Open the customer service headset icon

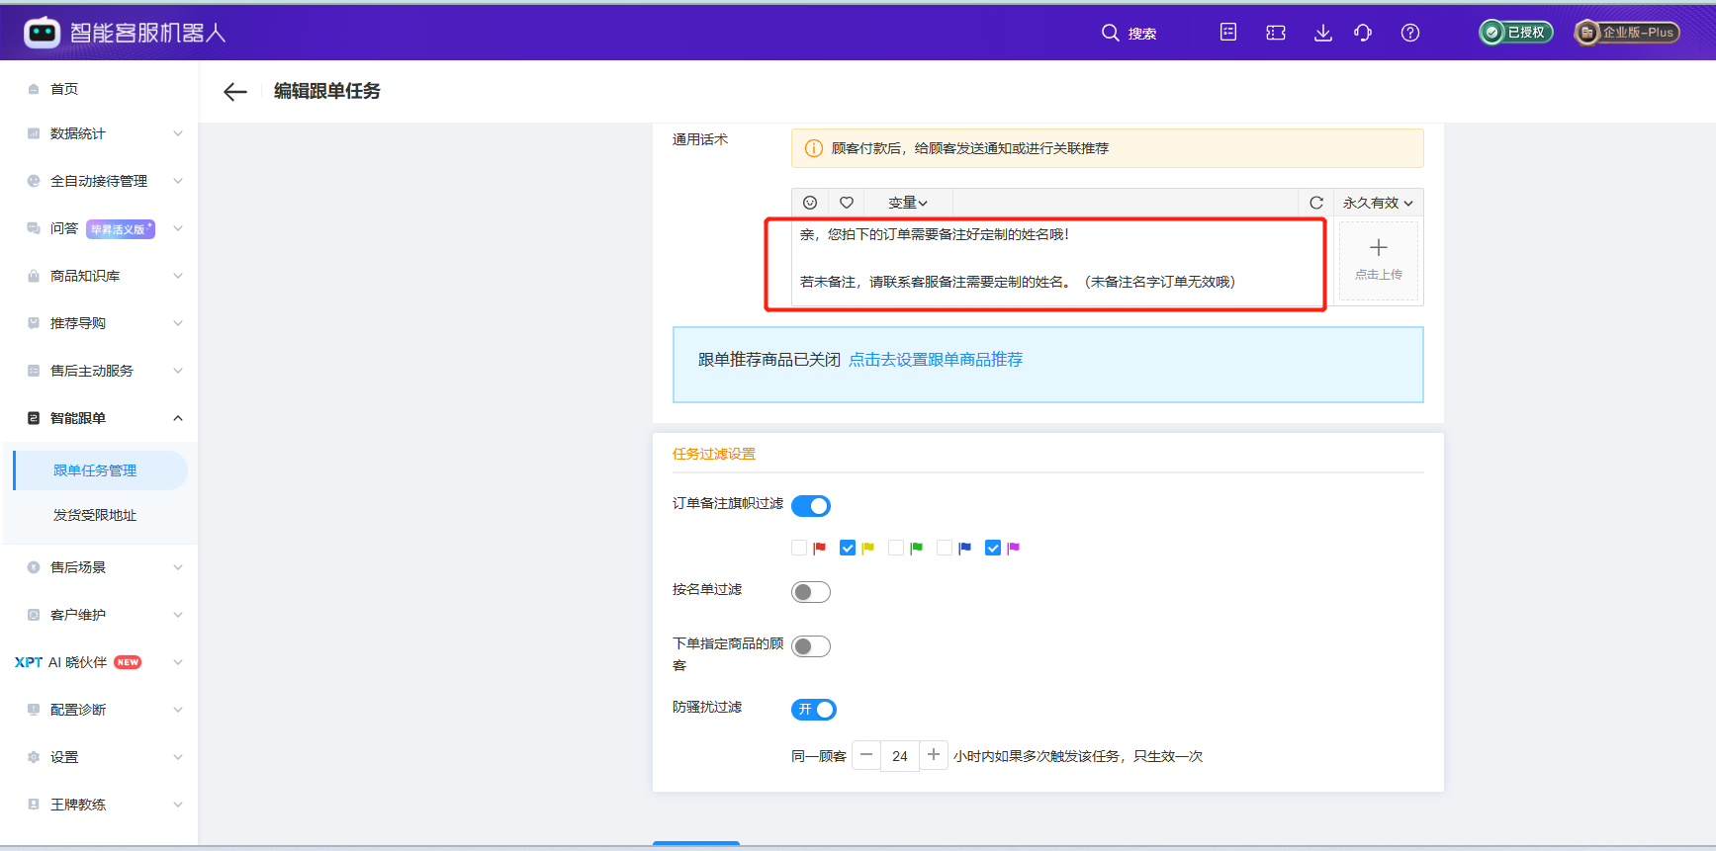click(1363, 33)
